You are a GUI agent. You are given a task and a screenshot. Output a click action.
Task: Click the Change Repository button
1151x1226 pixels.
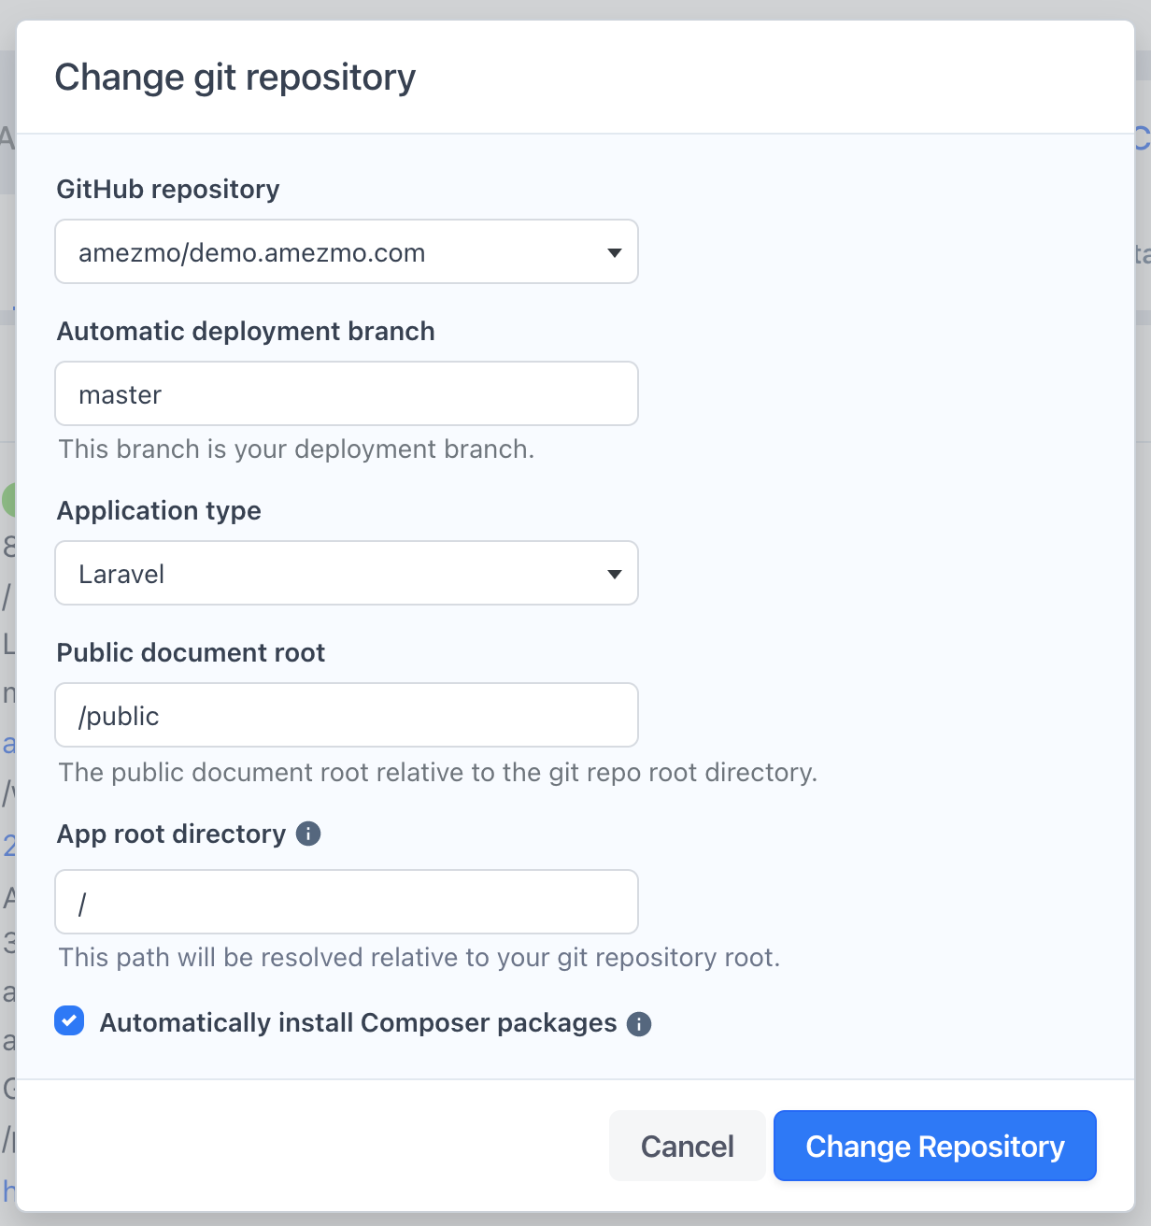coord(934,1146)
